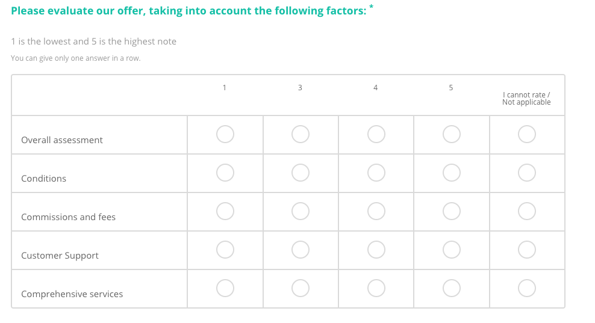The width and height of the screenshot is (595, 323).
Task: Mark Commissions and fees as cannot rate
Action: pos(527,211)
